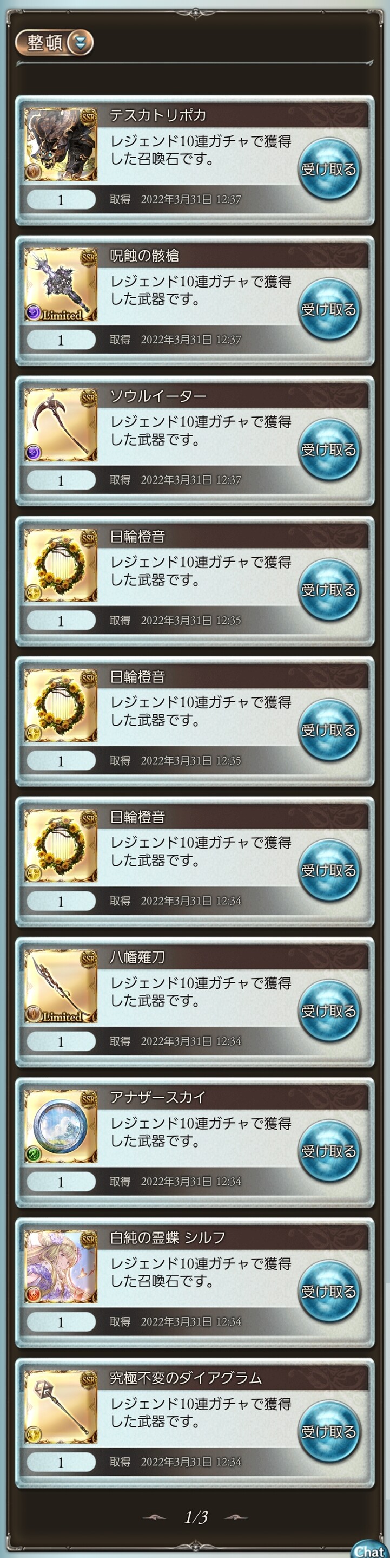Tap 受け取る for 八幡薙刀
This screenshot has width=390, height=1558.
point(329,1011)
